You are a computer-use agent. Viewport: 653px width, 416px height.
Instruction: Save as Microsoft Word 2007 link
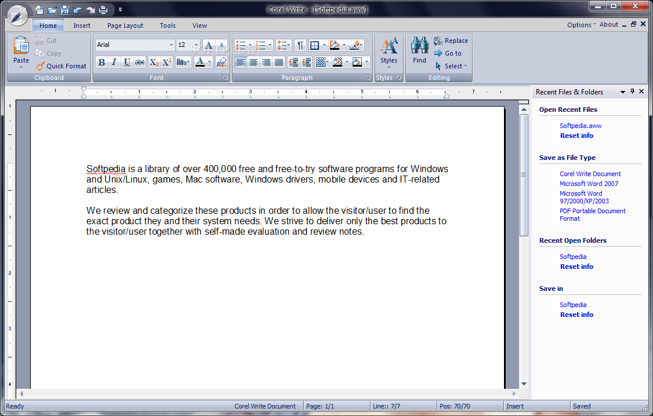click(x=589, y=184)
